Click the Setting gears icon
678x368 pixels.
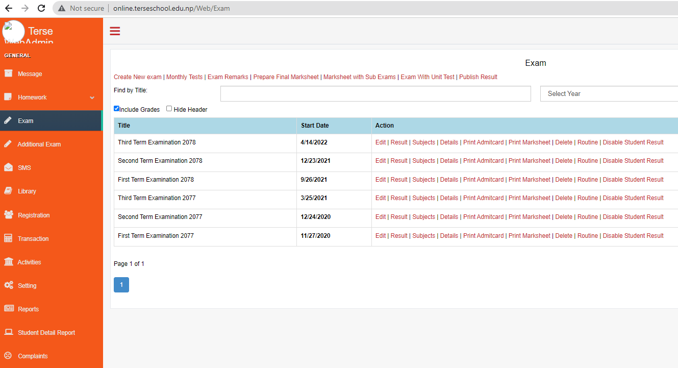click(x=9, y=285)
